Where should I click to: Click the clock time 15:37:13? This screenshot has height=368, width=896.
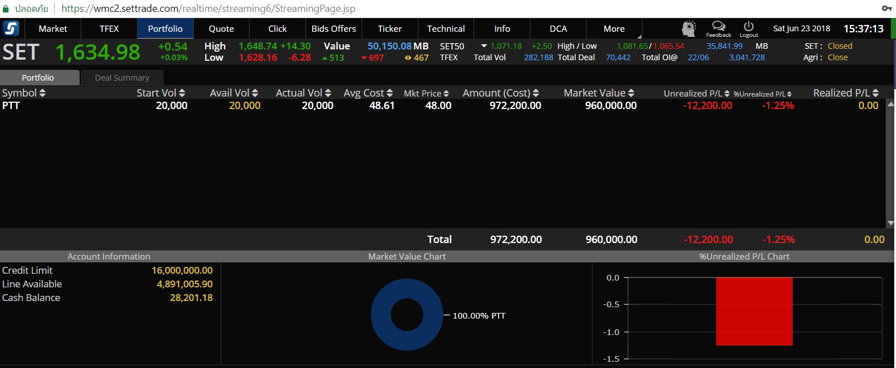tap(864, 28)
